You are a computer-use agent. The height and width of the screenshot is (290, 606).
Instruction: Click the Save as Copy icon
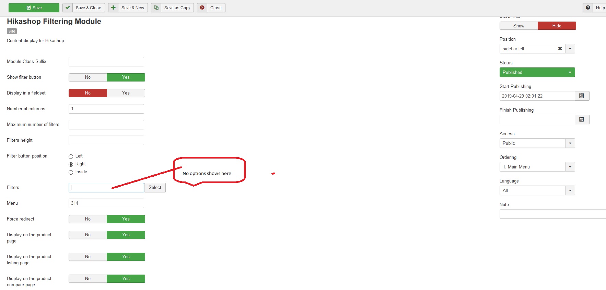156,8
